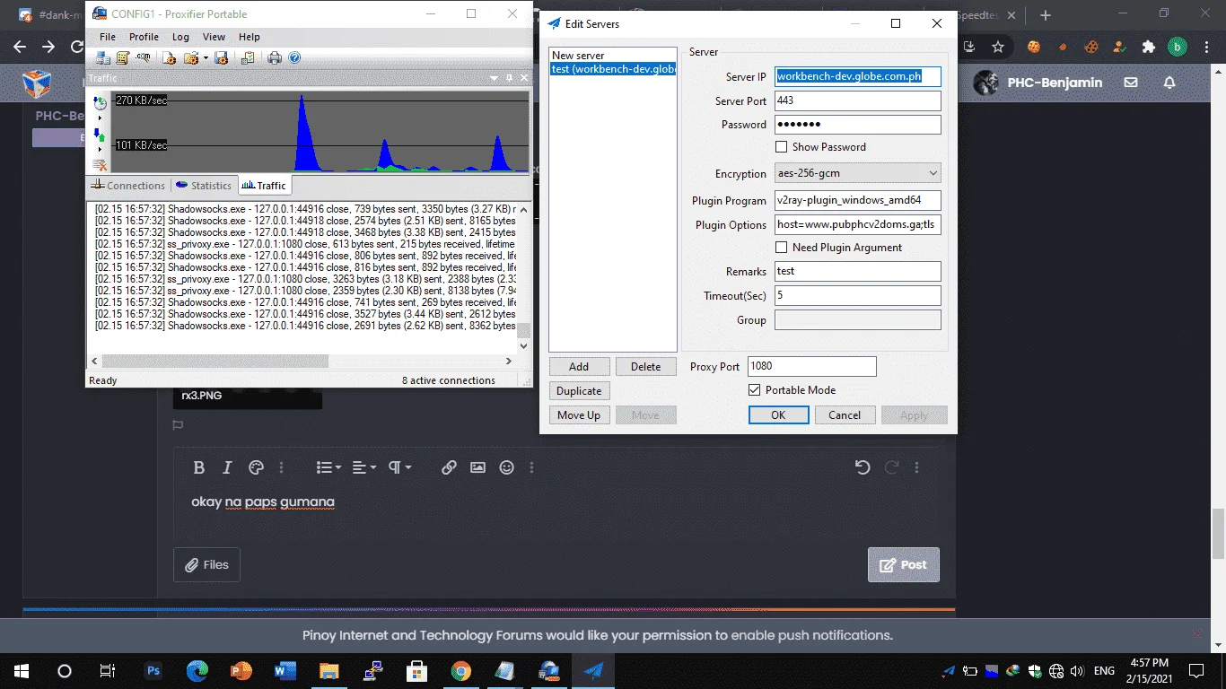Open the text color palette icon in editor
The width and height of the screenshot is (1226, 689).
pyautogui.click(x=255, y=467)
